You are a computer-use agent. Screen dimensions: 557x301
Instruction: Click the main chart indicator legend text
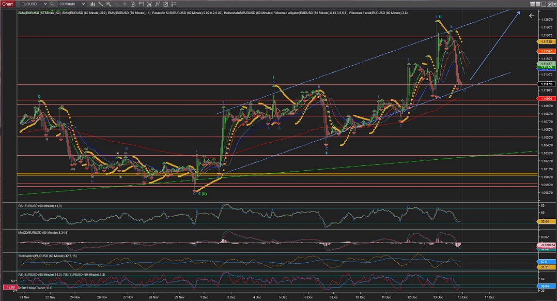[x=213, y=13]
